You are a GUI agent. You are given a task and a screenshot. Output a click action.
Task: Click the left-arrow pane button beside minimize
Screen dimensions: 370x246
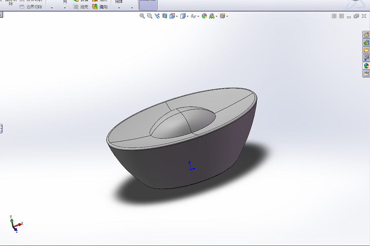pos(334,16)
